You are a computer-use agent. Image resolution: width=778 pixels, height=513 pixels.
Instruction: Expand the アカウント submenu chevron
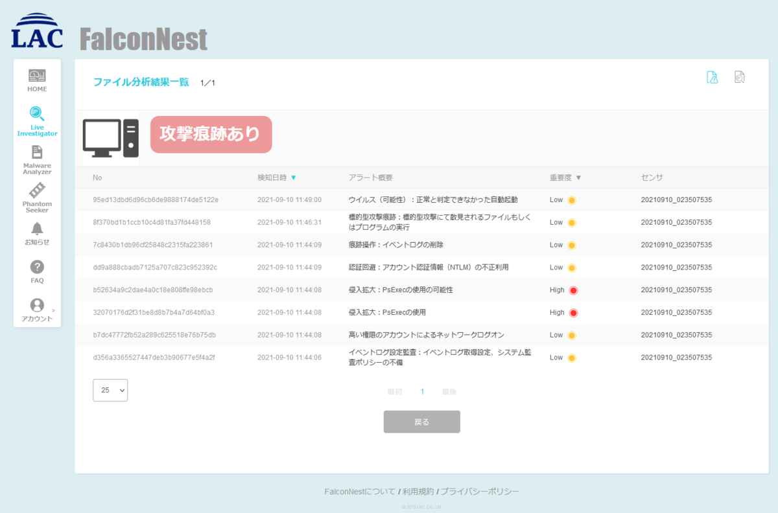pyautogui.click(x=53, y=311)
